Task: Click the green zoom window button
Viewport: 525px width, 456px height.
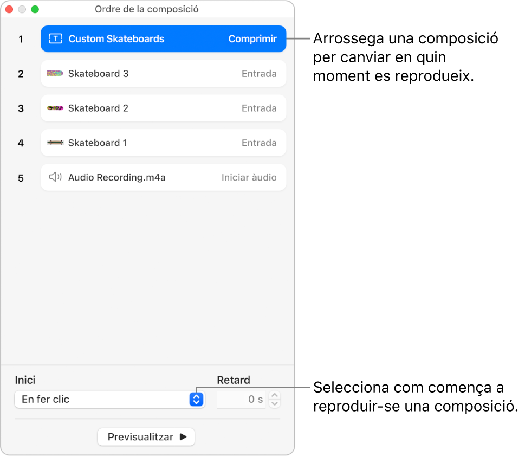Action: point(35,9)
